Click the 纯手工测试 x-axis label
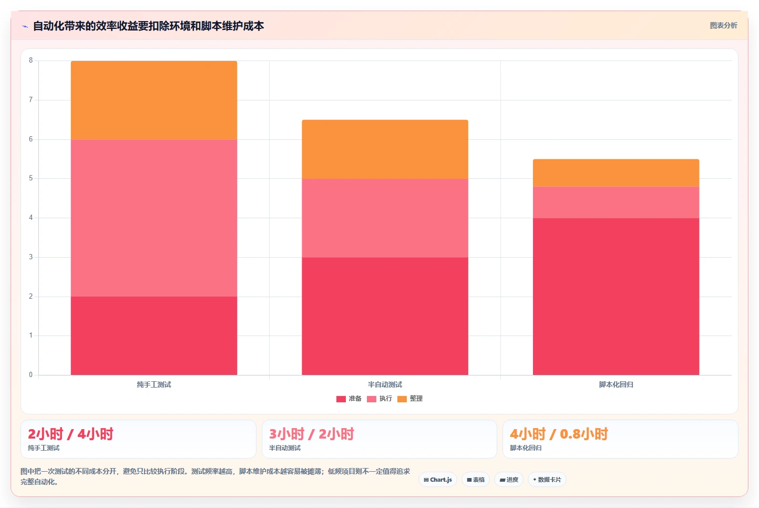This screenshot has width=759, height=508. pos(154,384)
